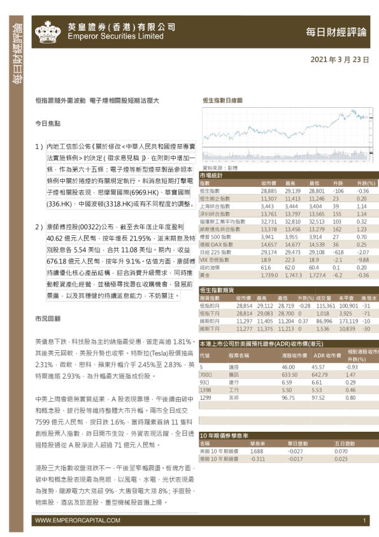
Task: Click the 德國 10 年期國債 row label
Action: click(219, 459)
